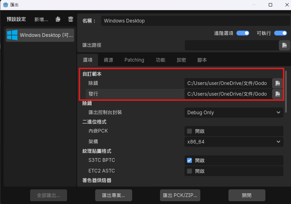
Task: Enable the 內嵌PCK checkbox
Action: pos(190,131)
